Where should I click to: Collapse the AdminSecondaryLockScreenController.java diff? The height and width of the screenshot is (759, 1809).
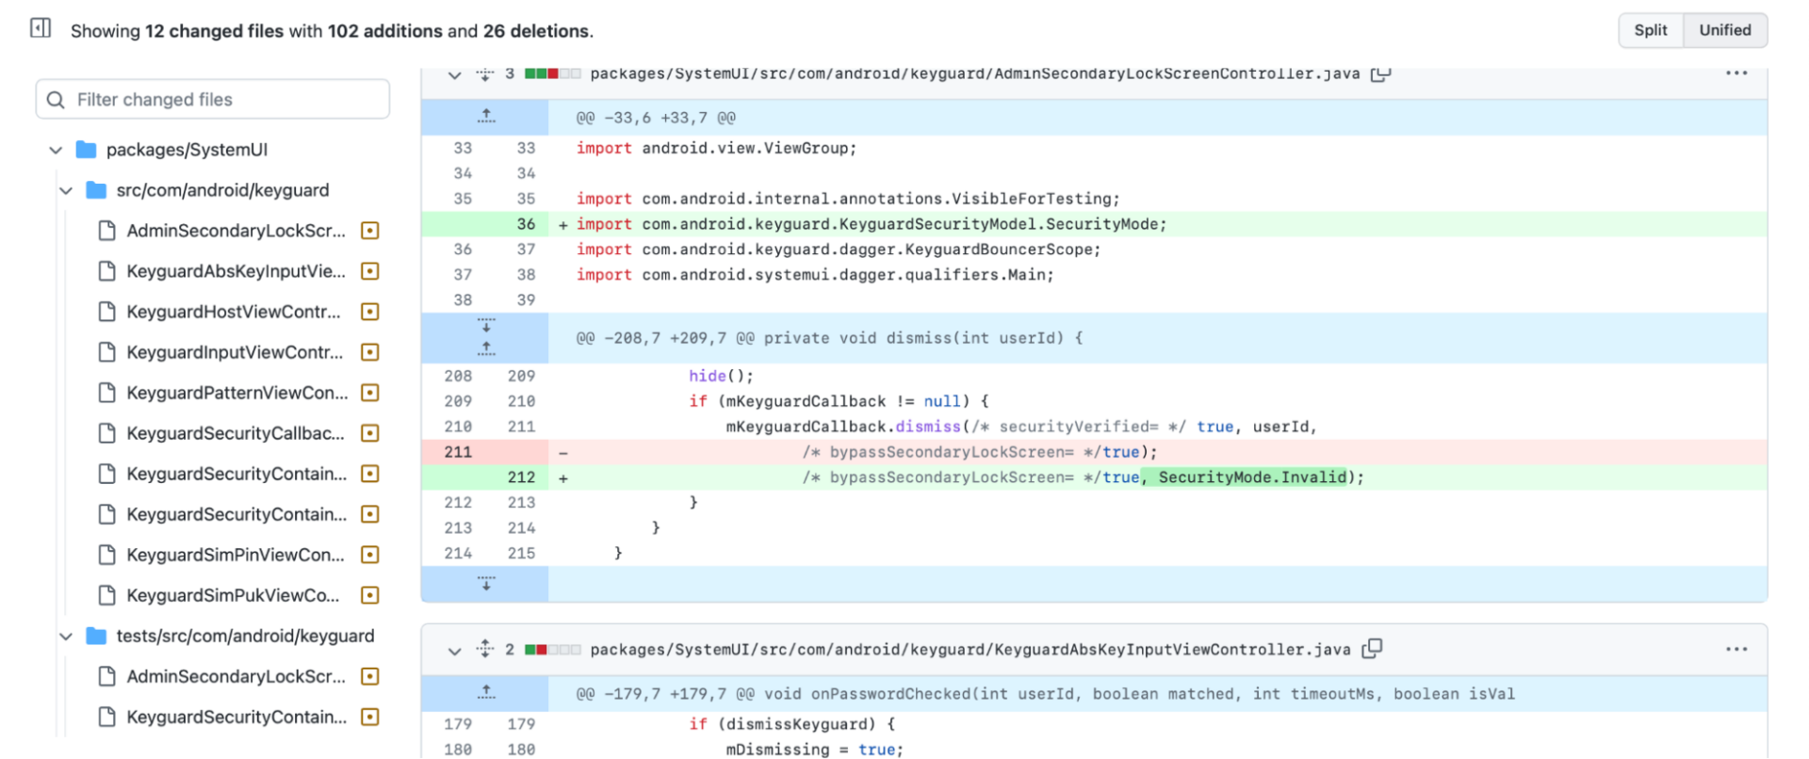[x=454, y=74]
